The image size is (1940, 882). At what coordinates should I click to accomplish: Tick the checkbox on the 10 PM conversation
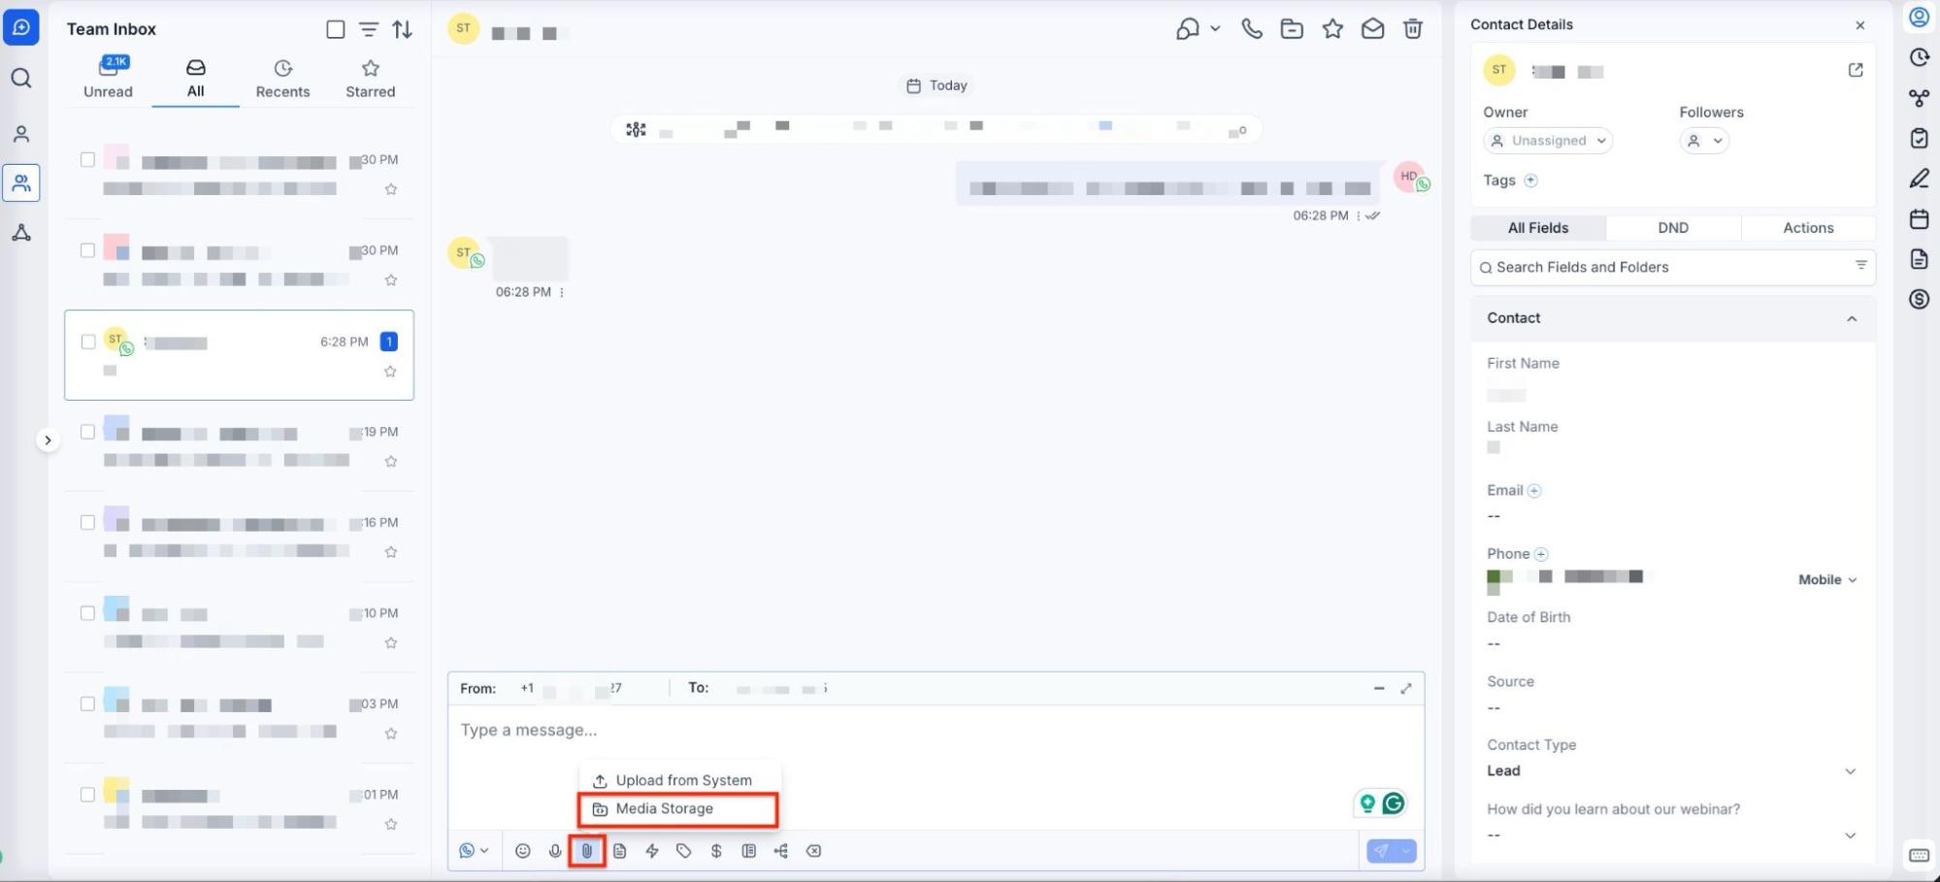click(x=87, y=613)
